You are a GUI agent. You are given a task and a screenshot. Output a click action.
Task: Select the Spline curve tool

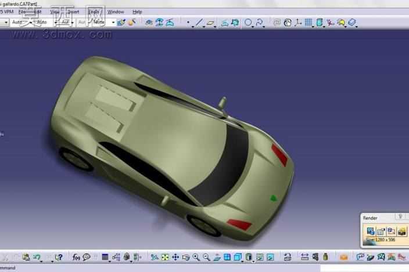click(260, 23)
